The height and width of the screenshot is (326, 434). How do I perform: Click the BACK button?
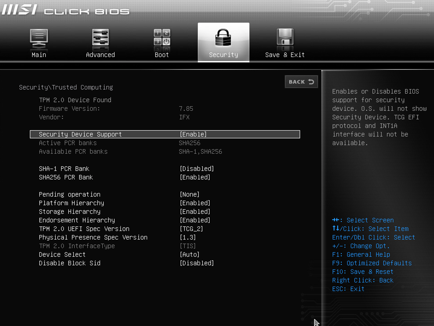(301, 82)
